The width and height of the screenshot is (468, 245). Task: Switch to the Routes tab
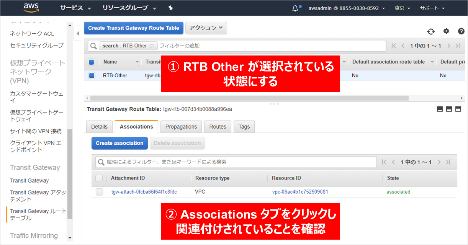coord(218,127)
